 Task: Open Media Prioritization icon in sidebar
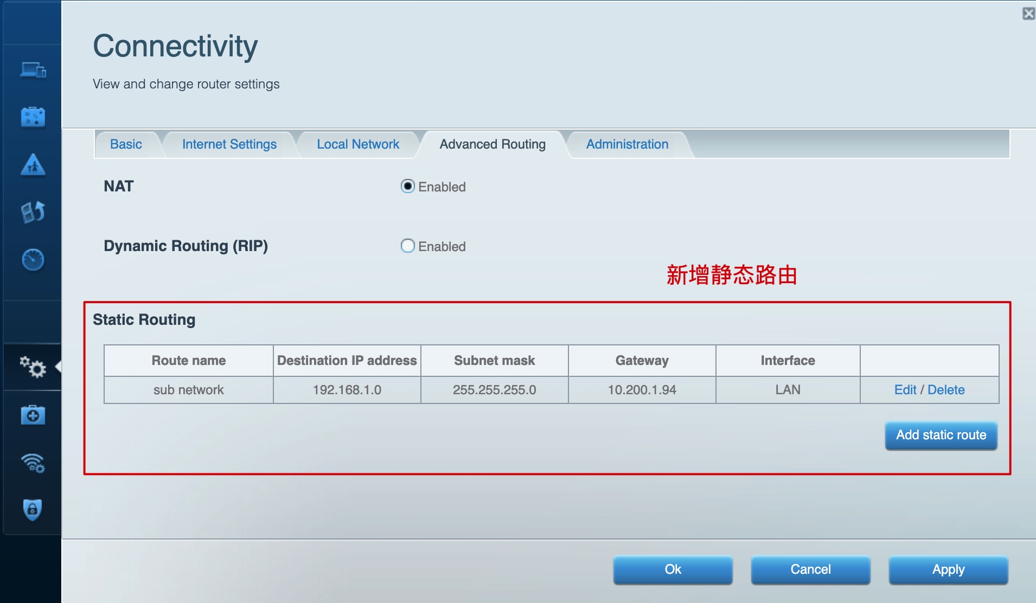(33, 212)
